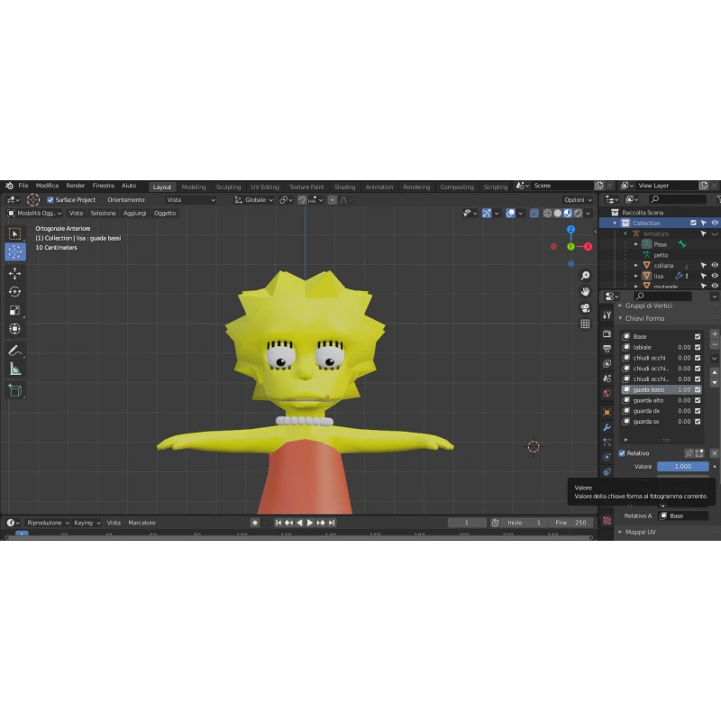Choose the Move tool
Image resolution: width=721 pixels, height=721 pixels.
tap(14, 274)
